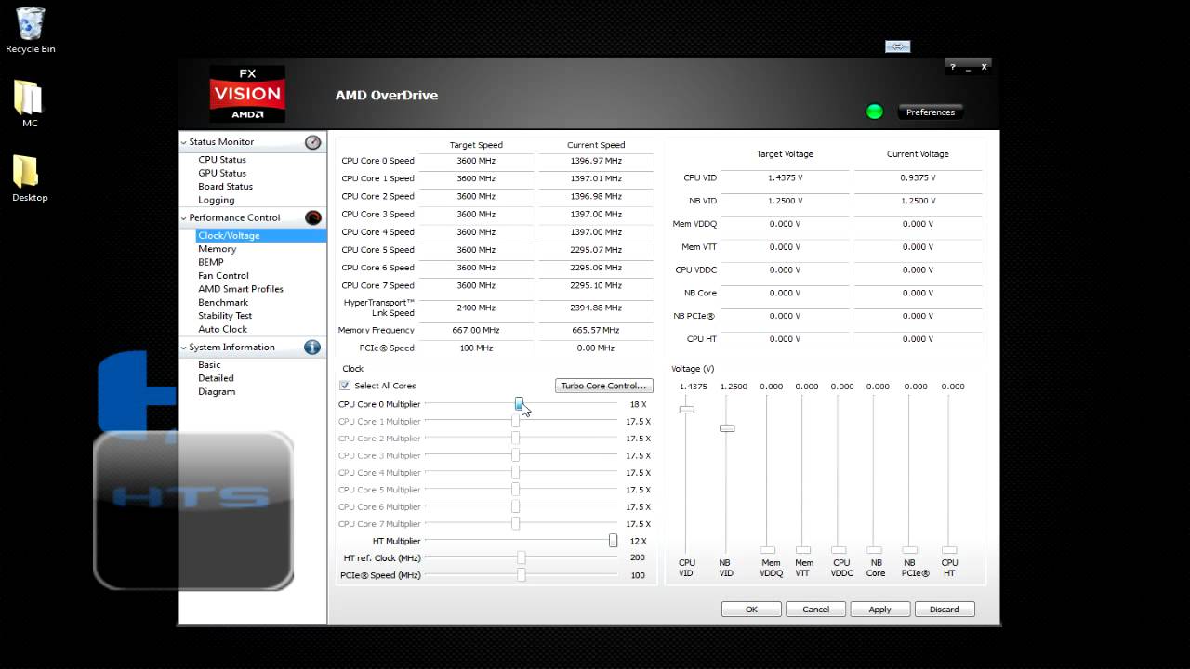Click the Cancel button
This screenshot has width=1190, height=669.
click(x=815, y=610)
